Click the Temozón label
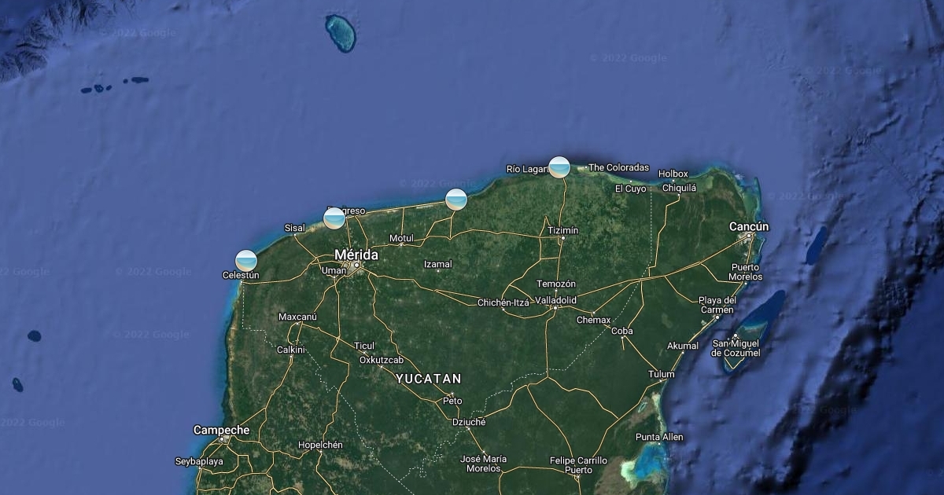944x495 pixels. [556, 284]
